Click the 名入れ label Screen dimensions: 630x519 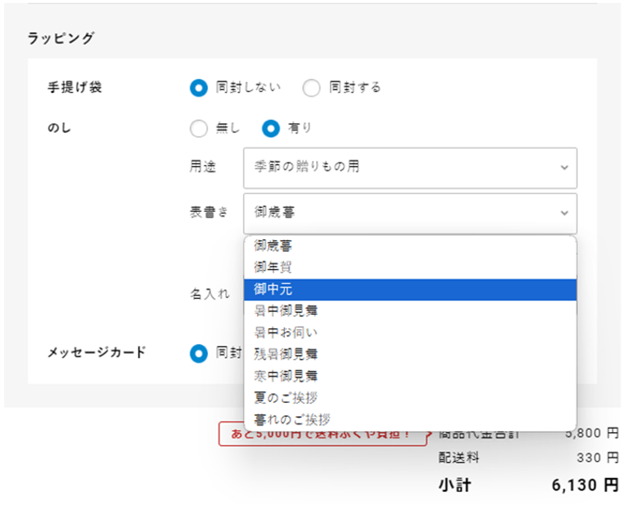pyautogui.click(x=210, y=294)
